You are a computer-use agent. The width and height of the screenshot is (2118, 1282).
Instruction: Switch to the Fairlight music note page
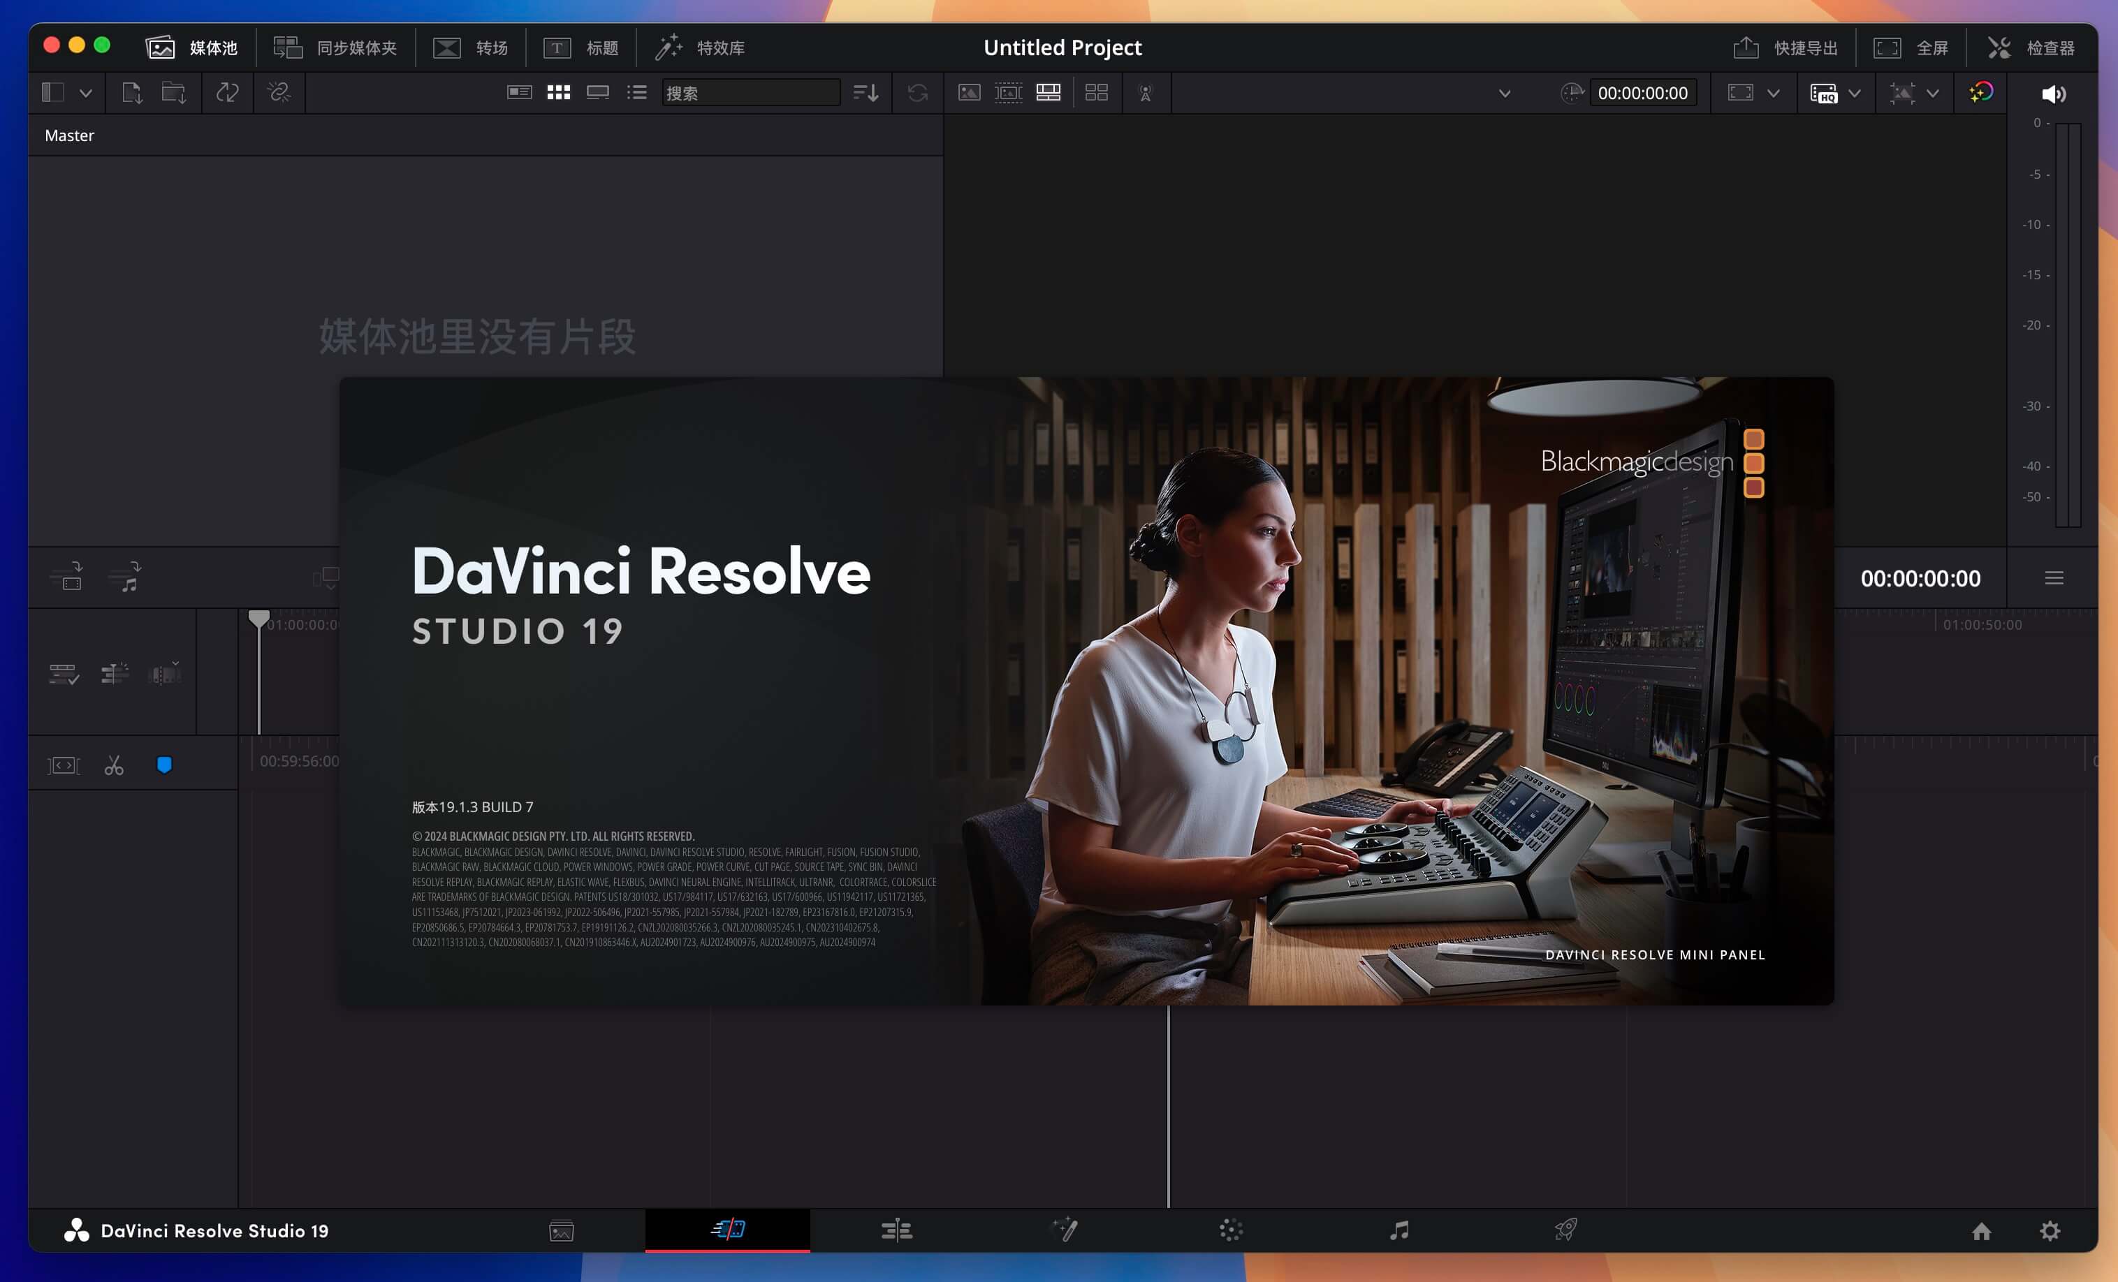(x=1399, y=1230)
